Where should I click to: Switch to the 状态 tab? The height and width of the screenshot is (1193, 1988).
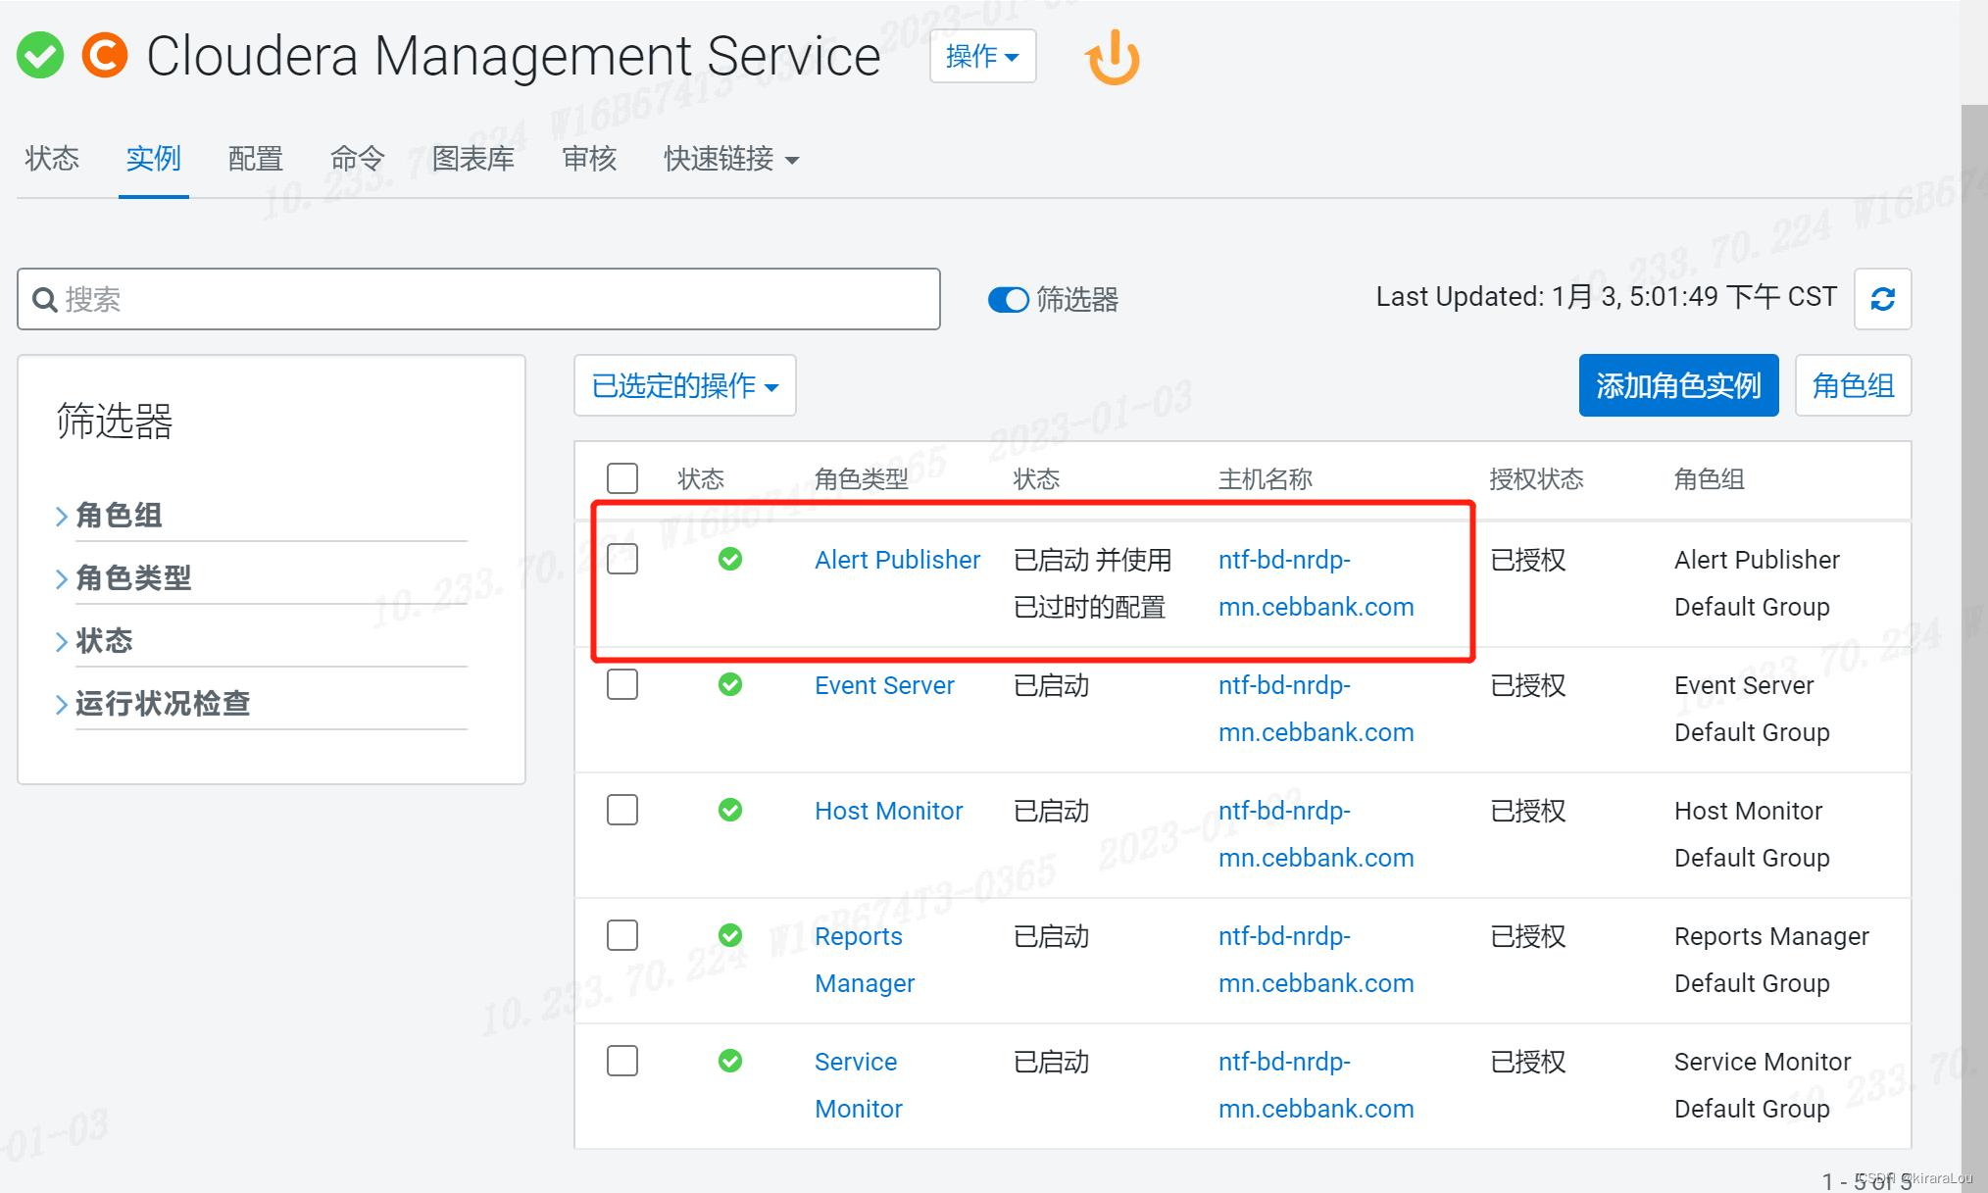(52, 159)
